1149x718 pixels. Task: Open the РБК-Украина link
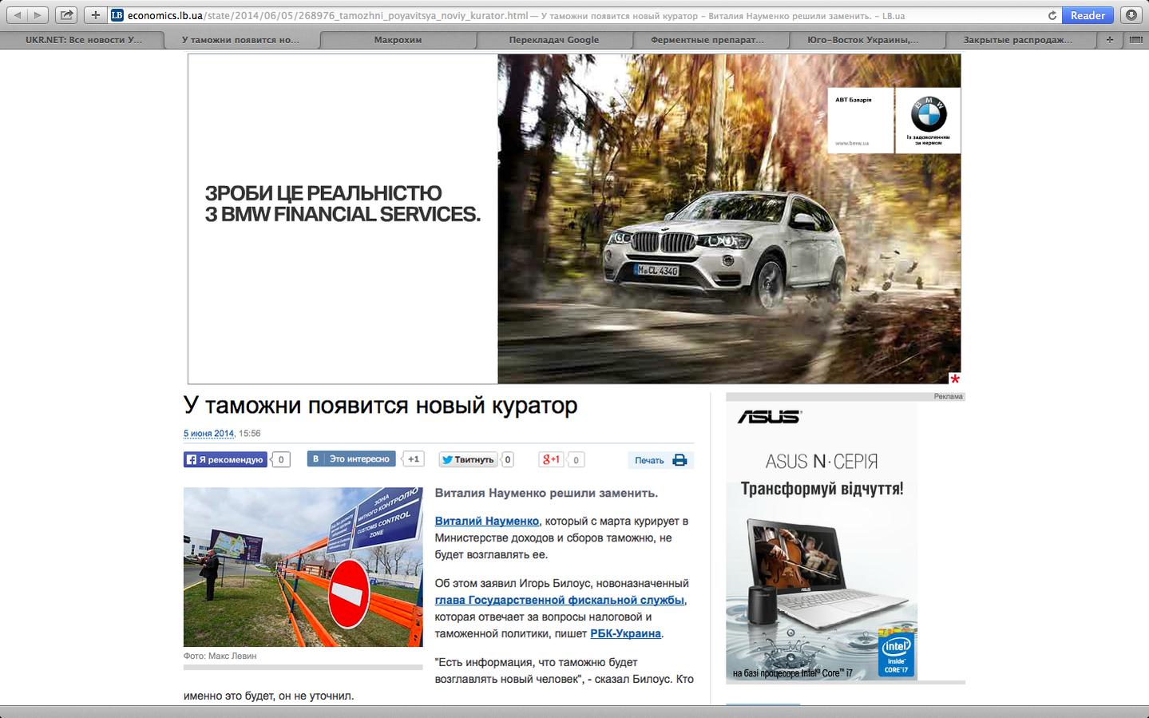point(625,633)
